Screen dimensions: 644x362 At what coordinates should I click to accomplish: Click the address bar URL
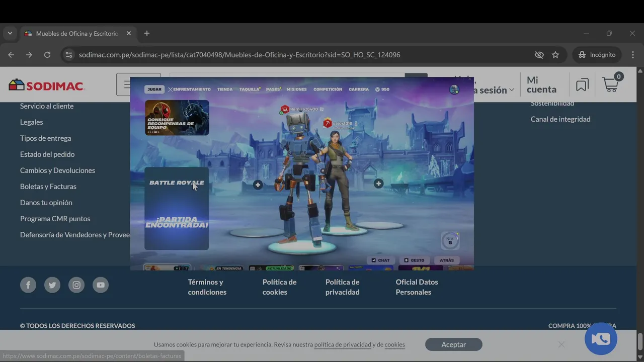click(x=239, y=55)
